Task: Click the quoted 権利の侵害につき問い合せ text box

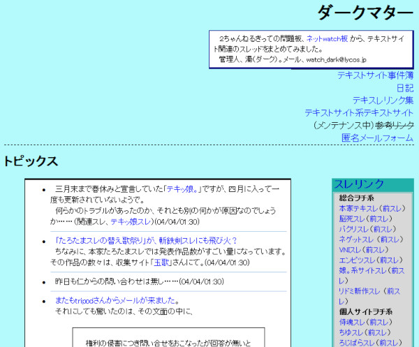Action: [168, 337]
